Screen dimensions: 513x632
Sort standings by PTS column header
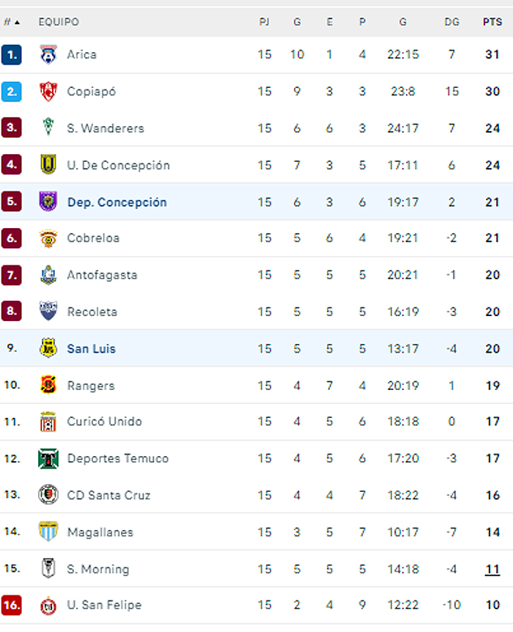point(492,22)
